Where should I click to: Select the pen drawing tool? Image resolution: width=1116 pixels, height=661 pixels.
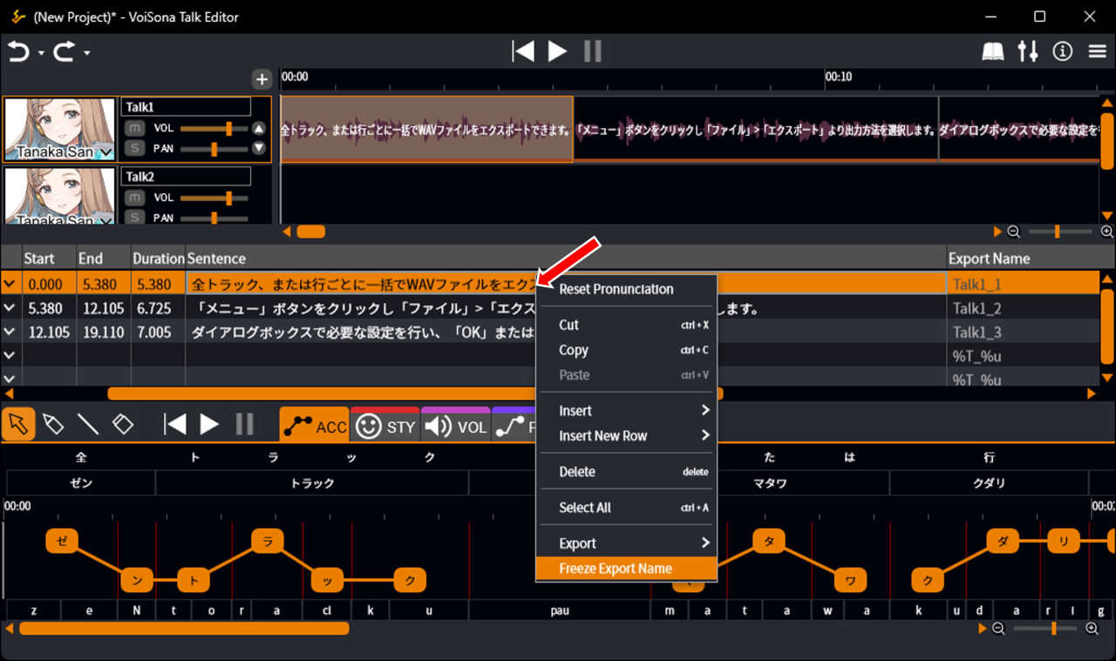(53, 424)
